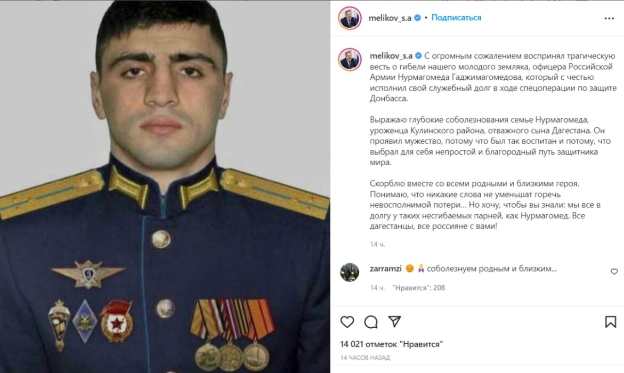624x373 pixels.
Task: Open melikov_s.a profile avatar in header
Action: [x=350, y=18]
